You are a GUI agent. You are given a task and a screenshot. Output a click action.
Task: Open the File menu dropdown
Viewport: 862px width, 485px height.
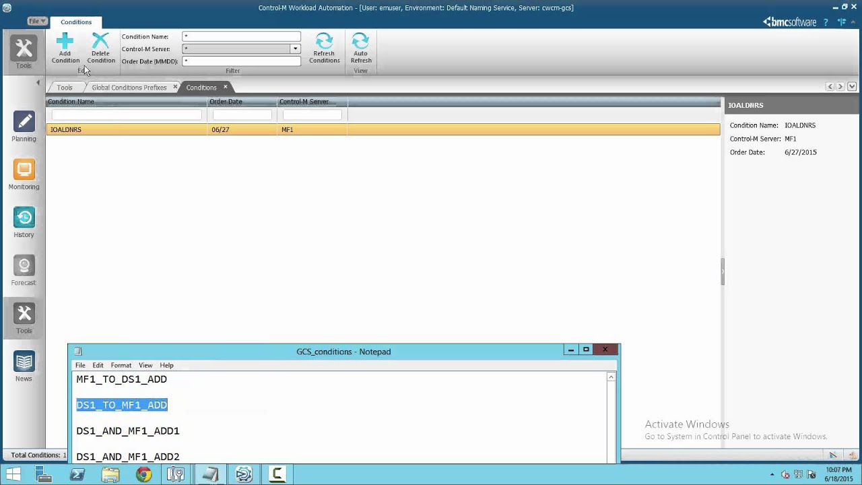[x=37, y=22]
